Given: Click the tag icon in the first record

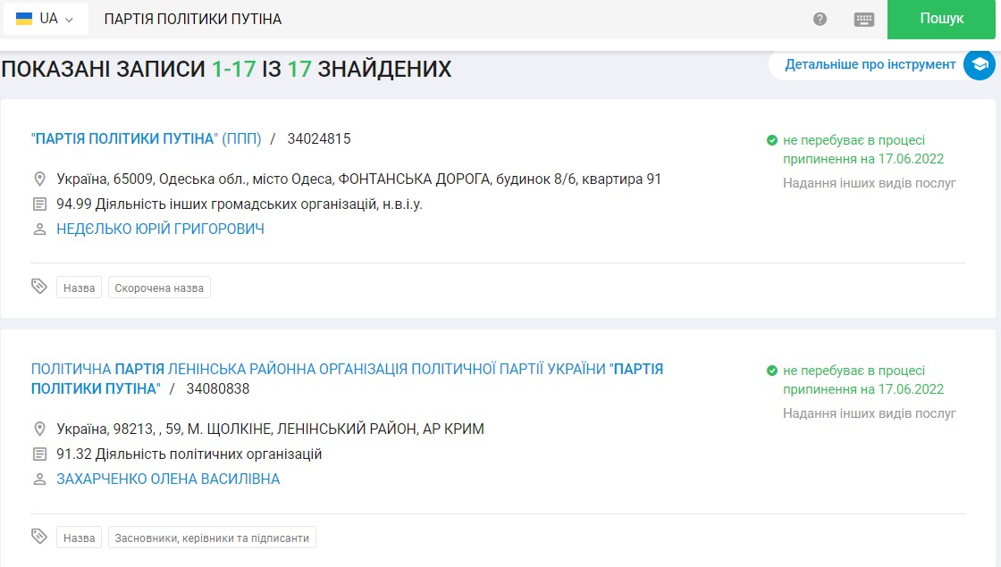Looking at the screenshot, I should click(39, 287).
